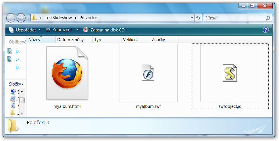Sort by Datum změny column
Screen dimensions: 279x141
(74, 39)
